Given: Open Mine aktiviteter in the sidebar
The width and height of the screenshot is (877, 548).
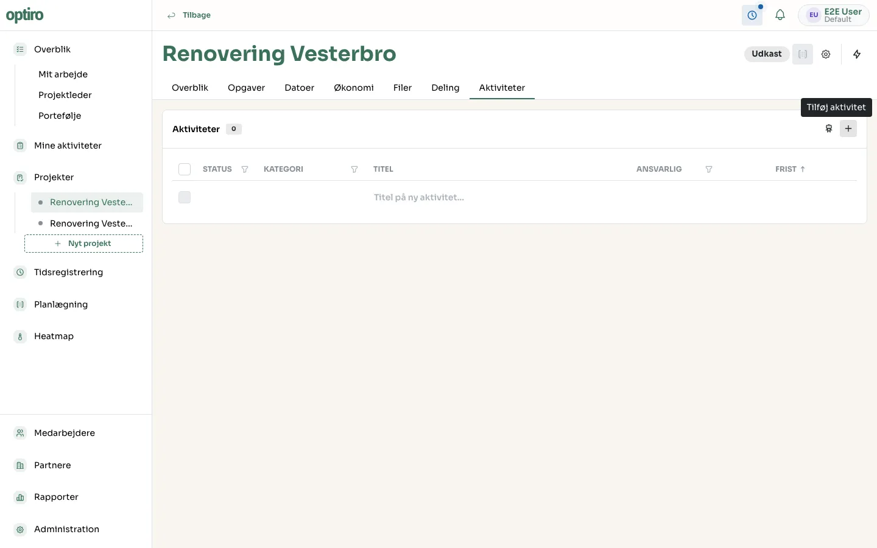Looking at the screenshot, I should pos(68,146).
